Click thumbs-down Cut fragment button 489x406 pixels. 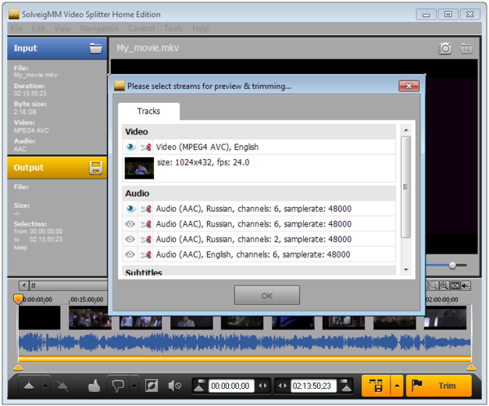point(118,386)
